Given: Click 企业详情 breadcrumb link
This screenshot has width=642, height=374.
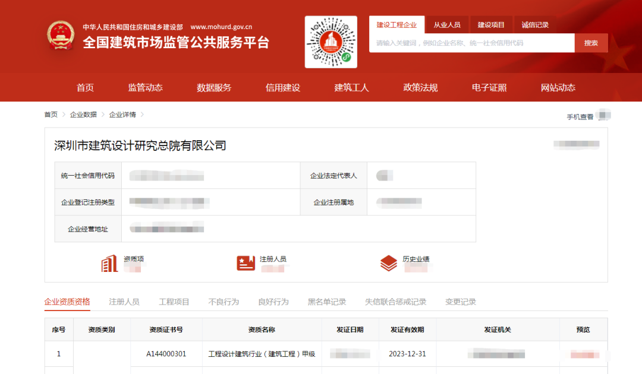Looking at the screenshot, I should [122, 115].
